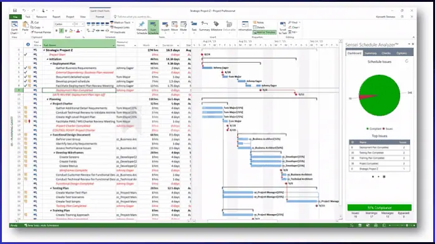
Task: Open the Gantt Chart view button
Action: pyautogui.click(x=14, y=27)
